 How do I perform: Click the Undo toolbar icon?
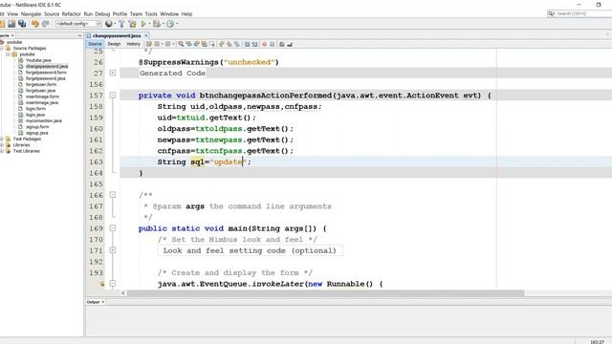click(x=35, y=24)
